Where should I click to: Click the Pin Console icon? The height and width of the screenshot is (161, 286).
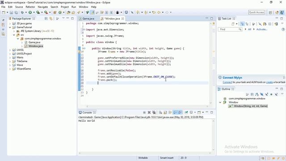[x=186, y=112]
